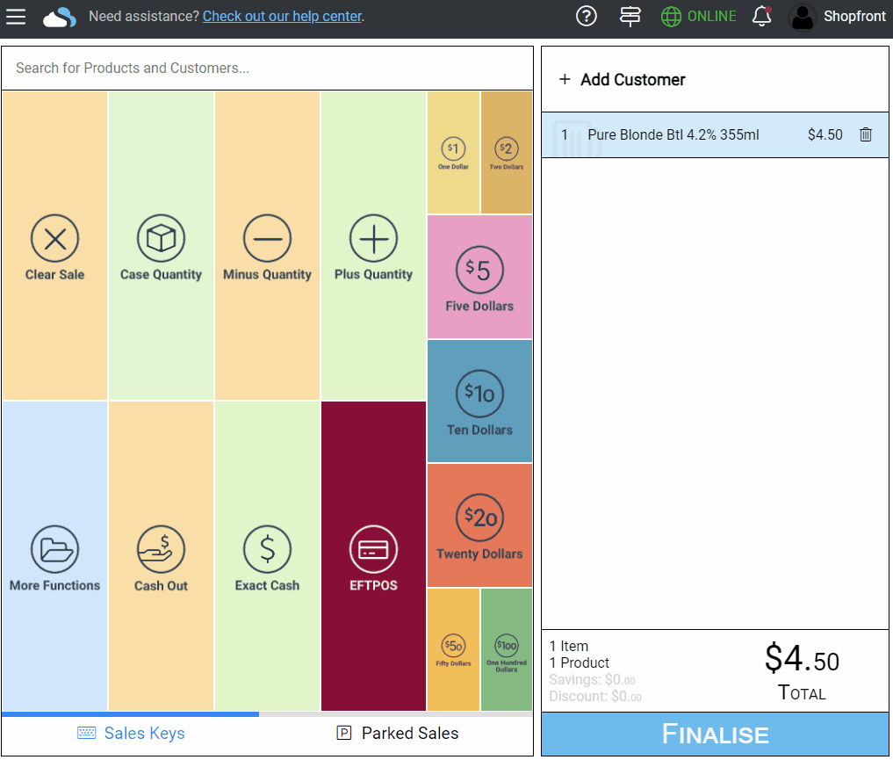Click the Finalise button

[715, 734]
